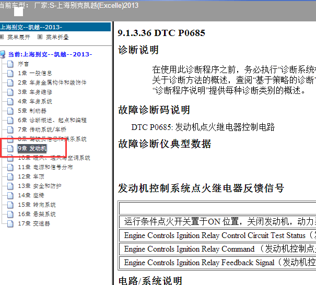Image resolution: width=316 pixels, height=285 pixels.
Task: Click the 菜单展开 expand-all button
Action: 19,37
